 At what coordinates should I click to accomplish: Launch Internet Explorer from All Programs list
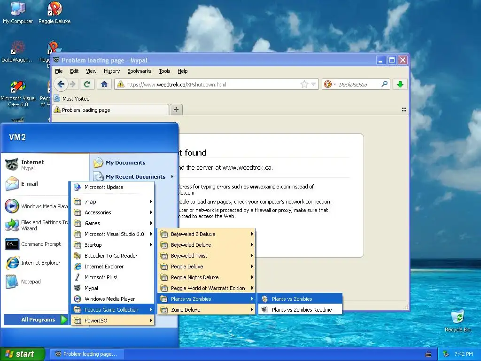pos(113,267)
